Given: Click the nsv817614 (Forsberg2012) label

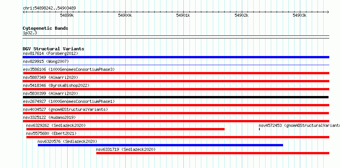Looking at the screenshot, I should 50,53.
